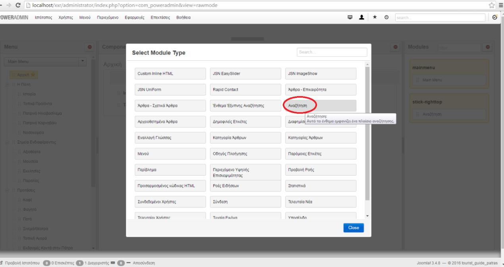
Task: Open the Main Menu dropdown arrow
Action: click(83, 62)
